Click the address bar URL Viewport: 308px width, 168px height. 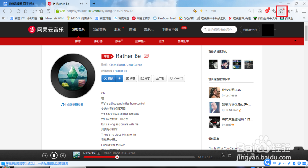100,11
